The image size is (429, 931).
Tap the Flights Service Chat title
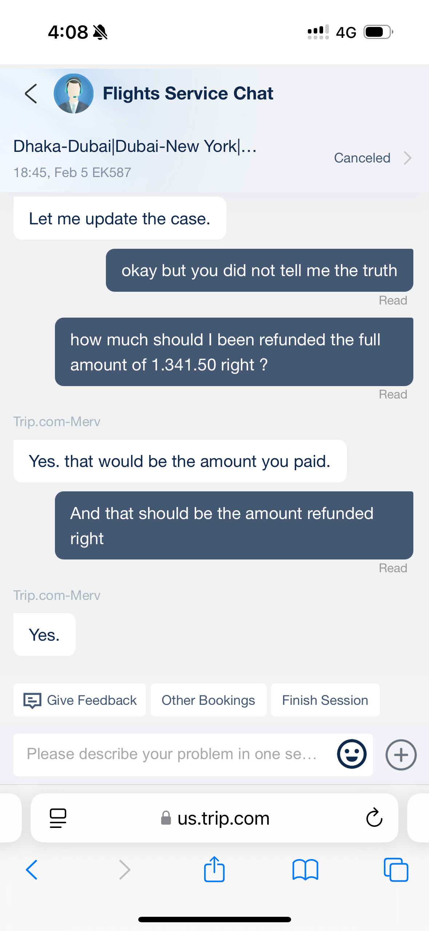188,94
